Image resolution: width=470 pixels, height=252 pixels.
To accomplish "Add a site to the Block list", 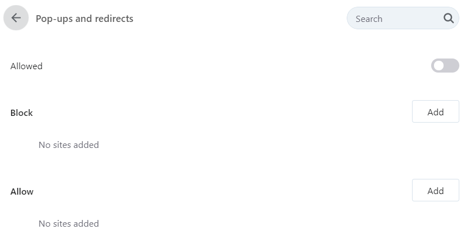I will tap(435, 111).
